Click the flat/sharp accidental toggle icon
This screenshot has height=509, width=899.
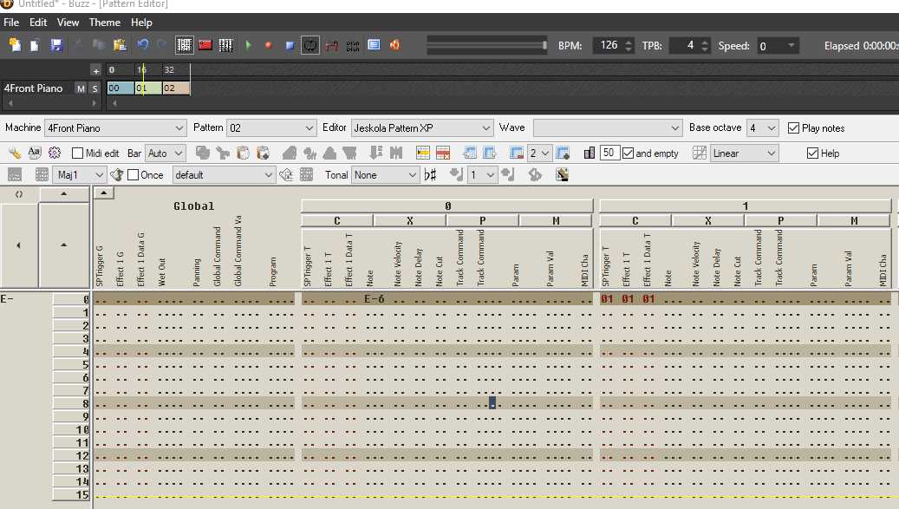pyautogui.click(x=431, y=175)
